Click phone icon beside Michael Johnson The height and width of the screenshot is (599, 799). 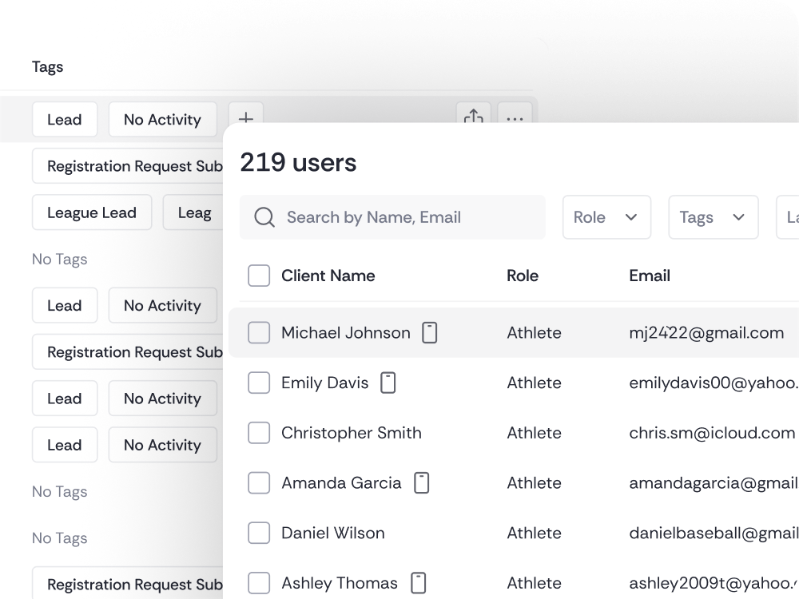(x=430, y=333)
